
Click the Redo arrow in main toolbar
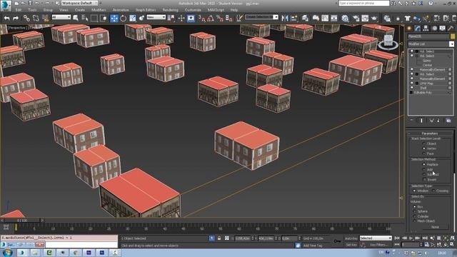(16, 19)
